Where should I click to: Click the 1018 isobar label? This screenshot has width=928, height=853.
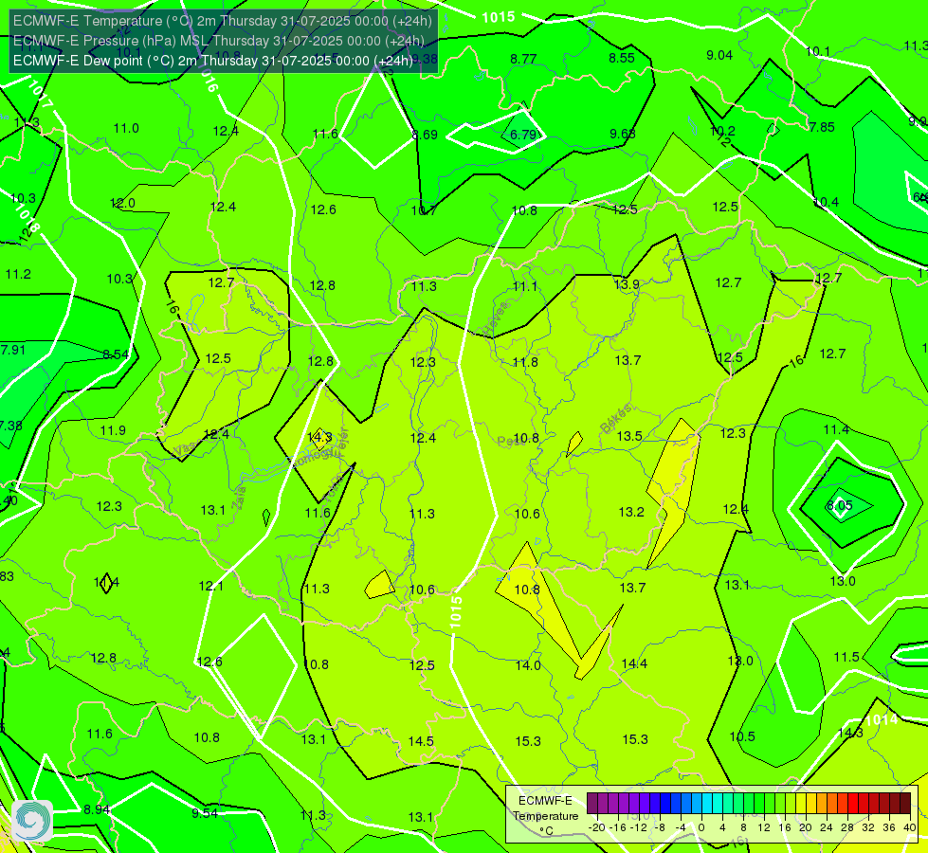[x=27, y=218]
